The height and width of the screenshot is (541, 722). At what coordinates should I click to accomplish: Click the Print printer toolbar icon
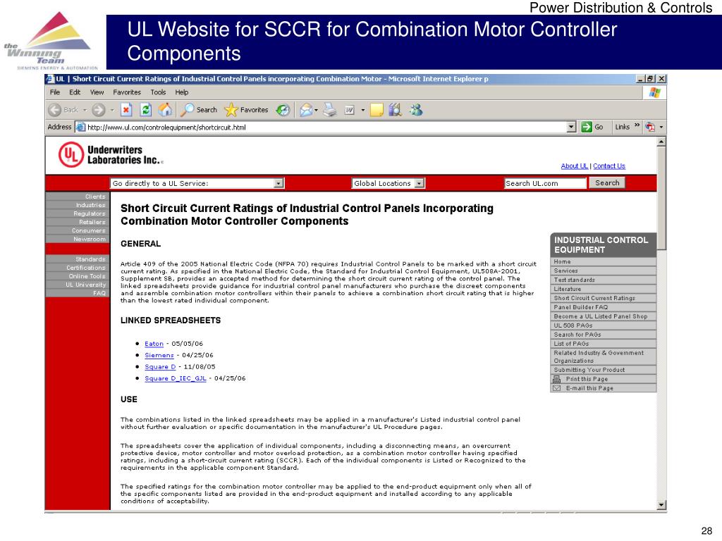(330, 110)
